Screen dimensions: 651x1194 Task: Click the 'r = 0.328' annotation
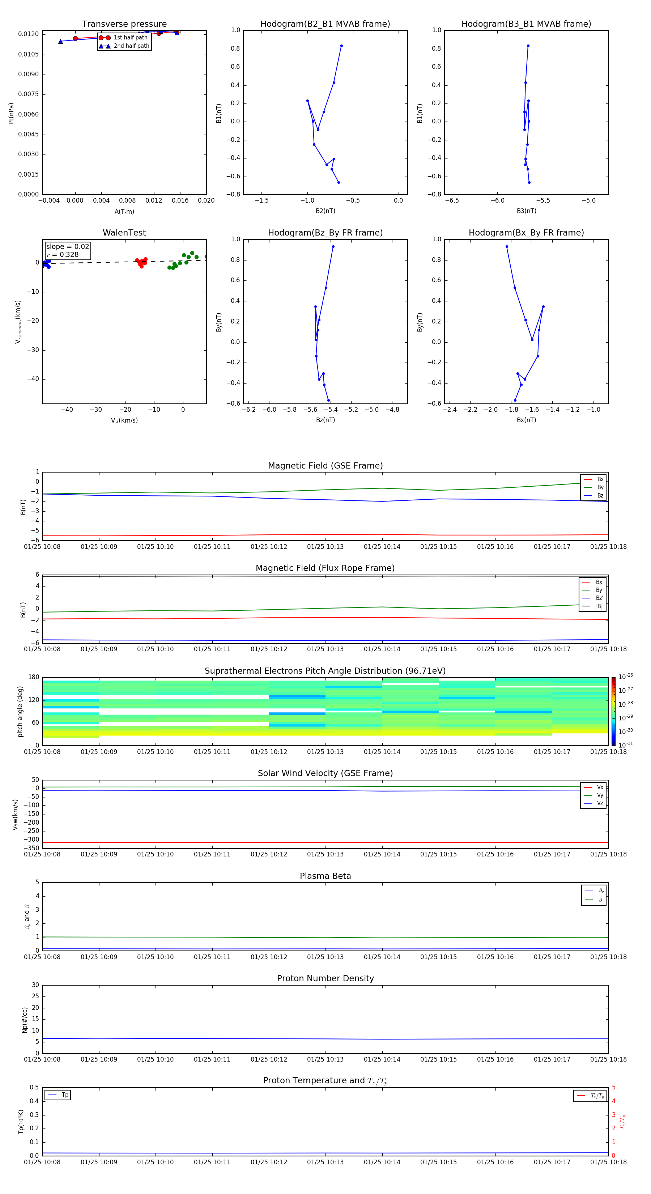tap(63, 254)
